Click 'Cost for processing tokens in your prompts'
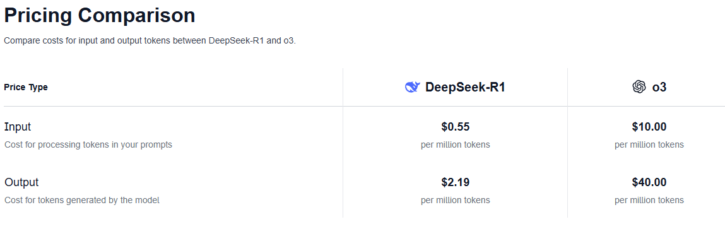Viewport: 725px width, 229px height. coord(88,145)
